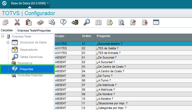The width and height of the screenshot is (192, 110).
Task: Open Consultas Estandar tree item
Action: tap(30, 75)
